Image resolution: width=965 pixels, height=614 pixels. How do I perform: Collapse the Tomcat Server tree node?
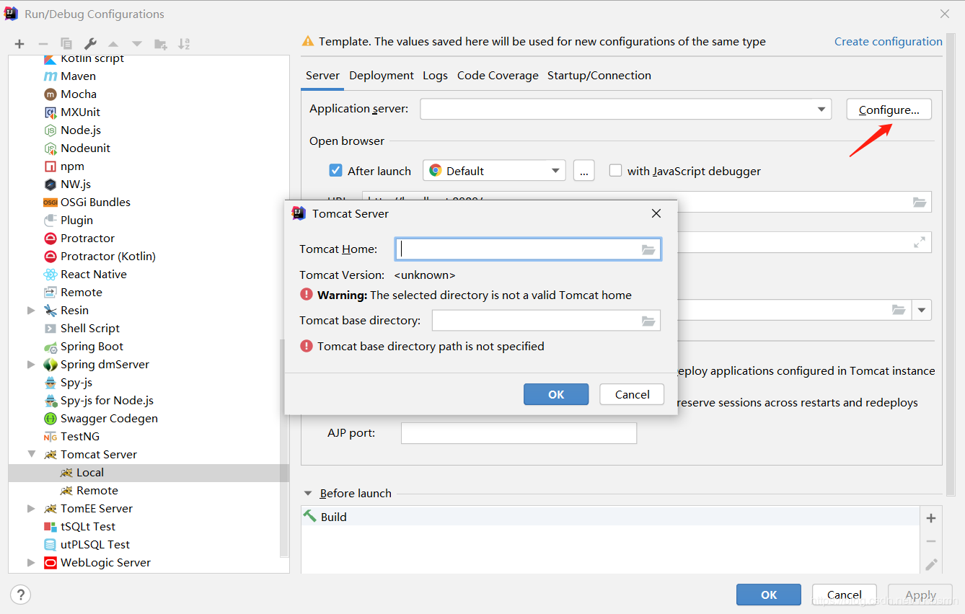pyautogui.click(x=32, y=455)
